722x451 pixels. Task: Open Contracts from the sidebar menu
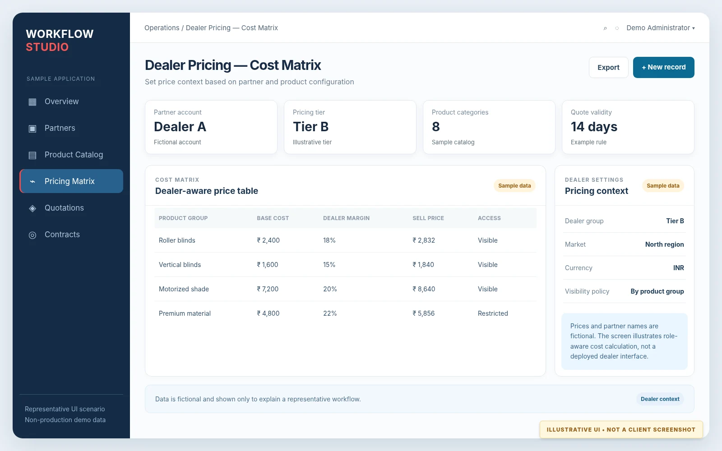pyautogui.click(x=62, y=235)
